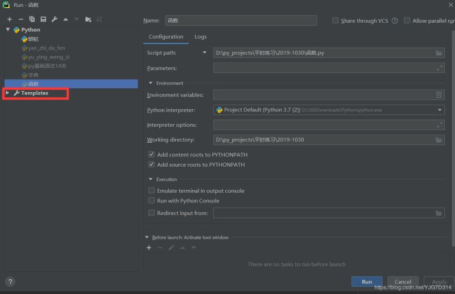Open the Python interpreter dropdown
This screenshot has width=455, height=294.
click(440, 110)
